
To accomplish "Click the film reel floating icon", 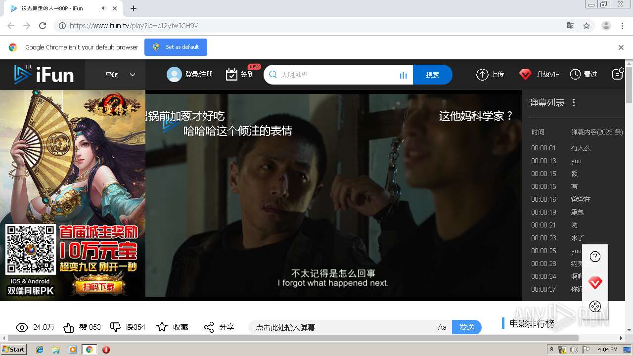I will click(595, 307).
